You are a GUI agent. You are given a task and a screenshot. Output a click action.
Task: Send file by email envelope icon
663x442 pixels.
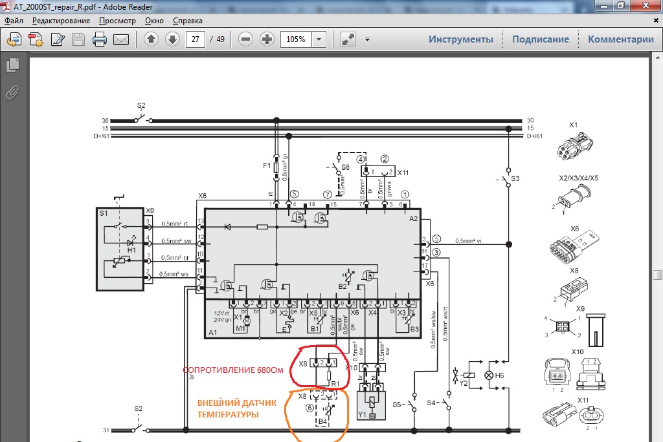tap(121, 39)
